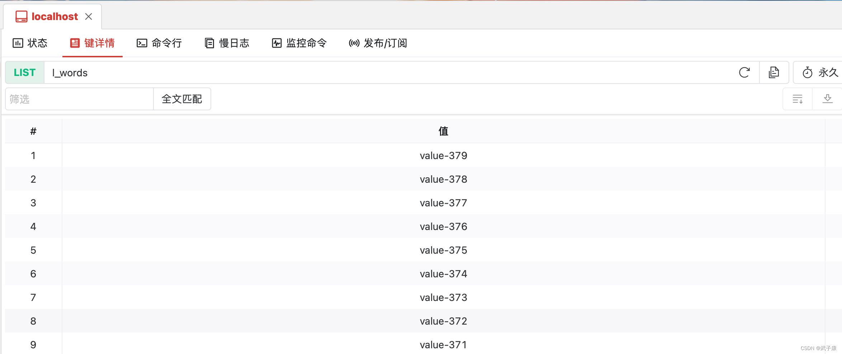Select the value-372 cell
The height and width of the screenshot is (354, 842).
click(443, 321)
